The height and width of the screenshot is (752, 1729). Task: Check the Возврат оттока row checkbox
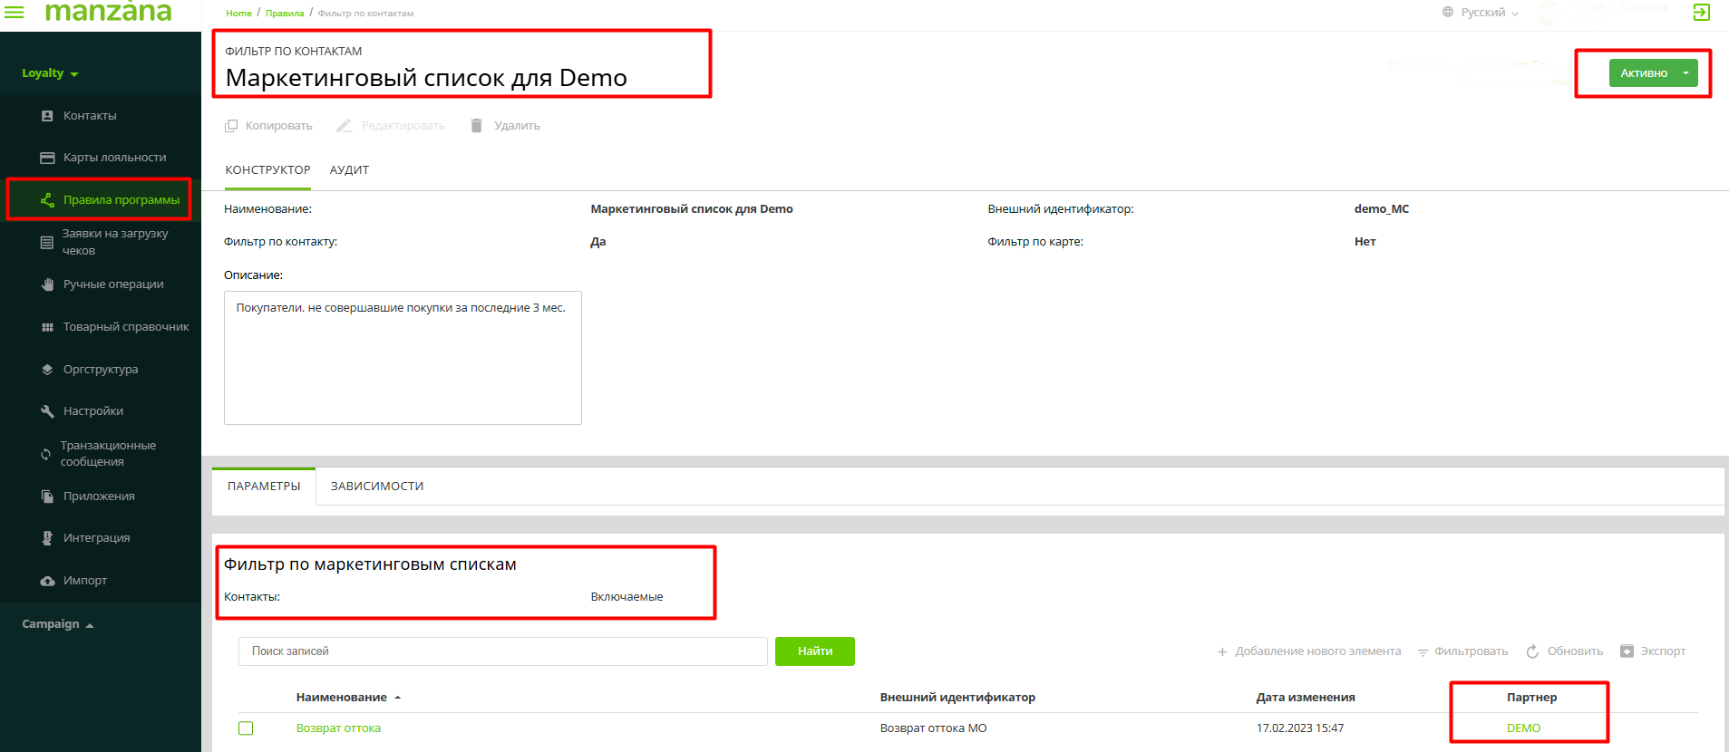coord(246,728)
